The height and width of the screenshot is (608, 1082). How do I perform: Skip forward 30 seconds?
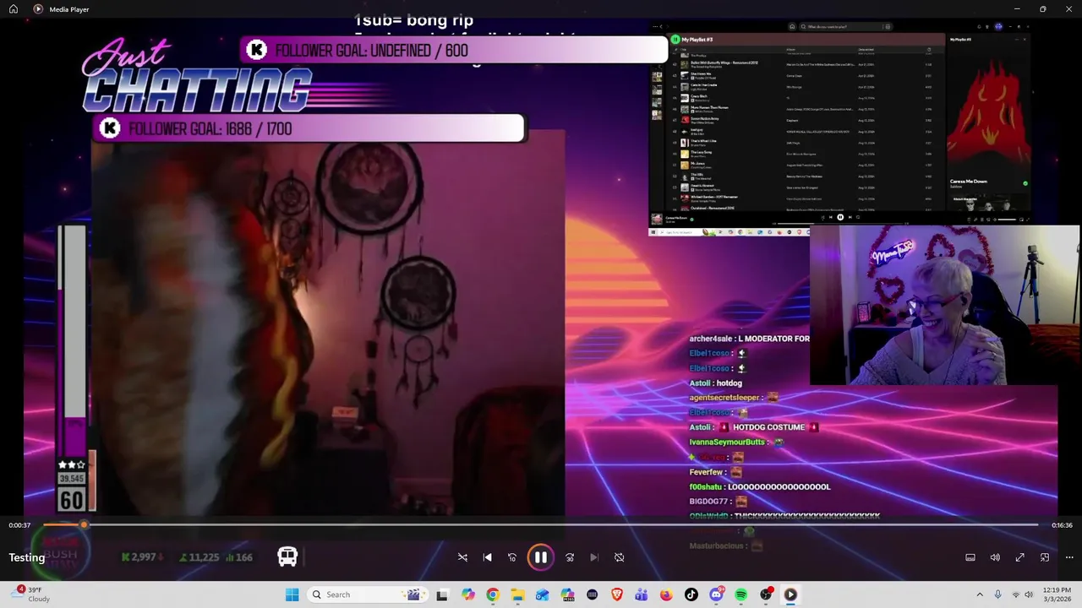coord(570,557)
